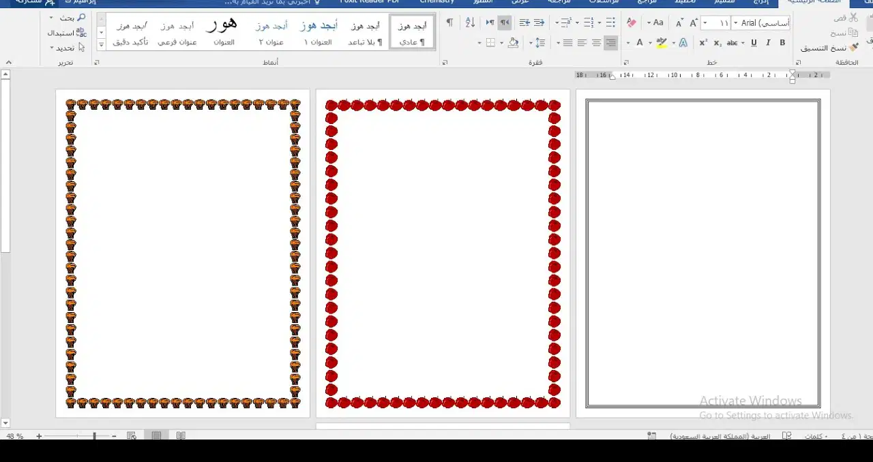Click the zoom slider handle

[95, 436]
